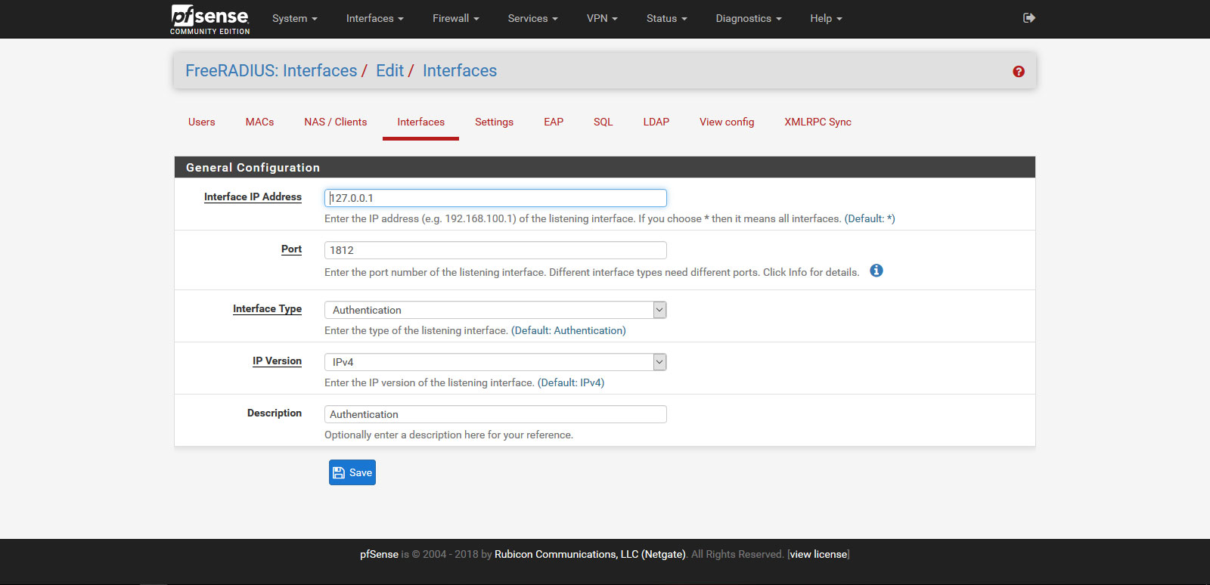
Task: Click the "(Default: IPv4)" hint text
Action: pyautogui.click(x=571, y=382)
